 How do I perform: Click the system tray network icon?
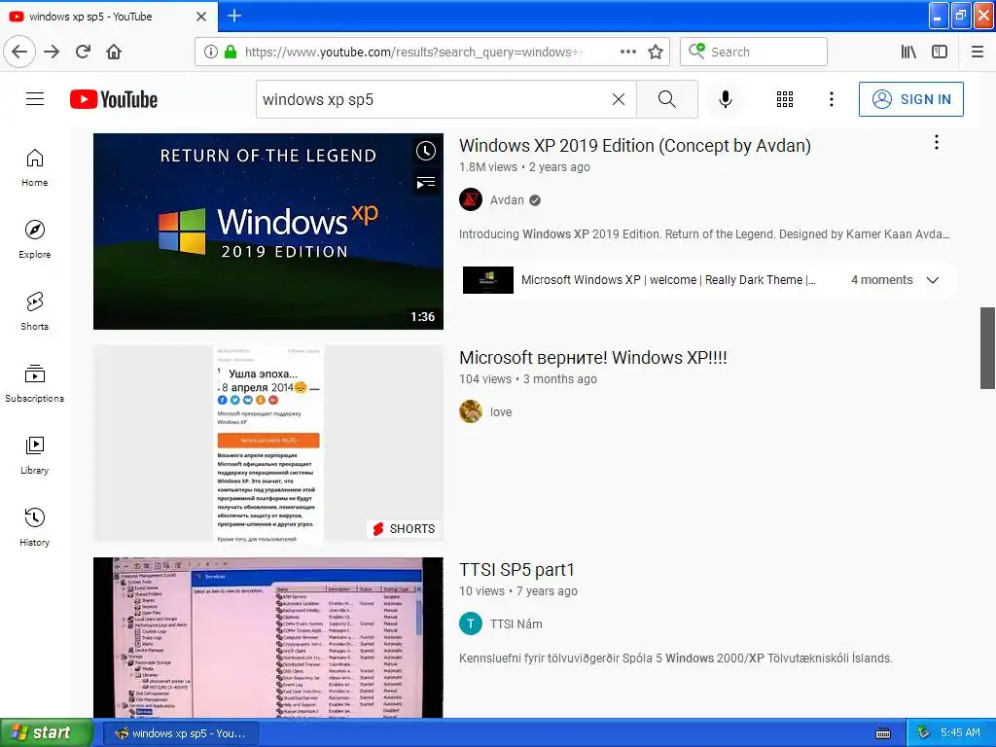pyautogui.click(x=924, y=733)
